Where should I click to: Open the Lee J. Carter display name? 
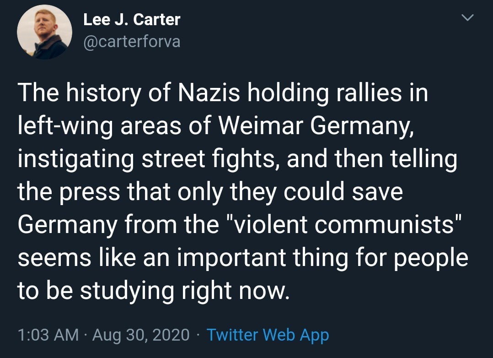pos(132,20)
